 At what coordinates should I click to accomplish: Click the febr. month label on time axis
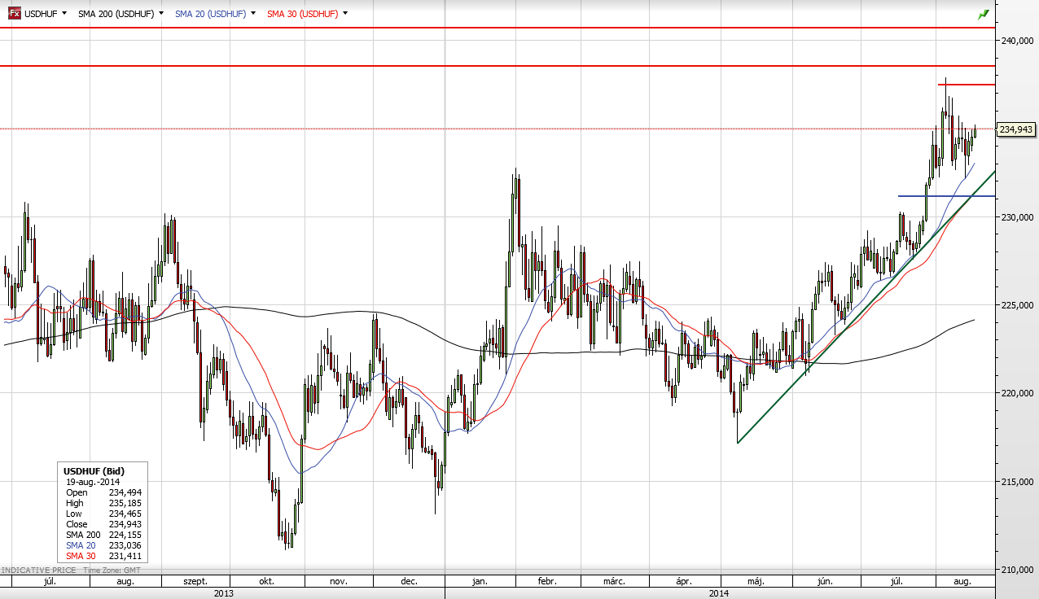point(547,582)
